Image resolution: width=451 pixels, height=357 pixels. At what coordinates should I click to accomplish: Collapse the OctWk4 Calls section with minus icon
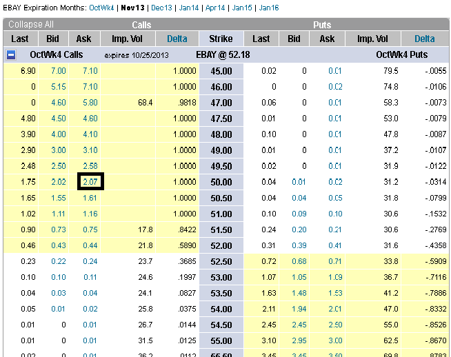tap(11, 54)
